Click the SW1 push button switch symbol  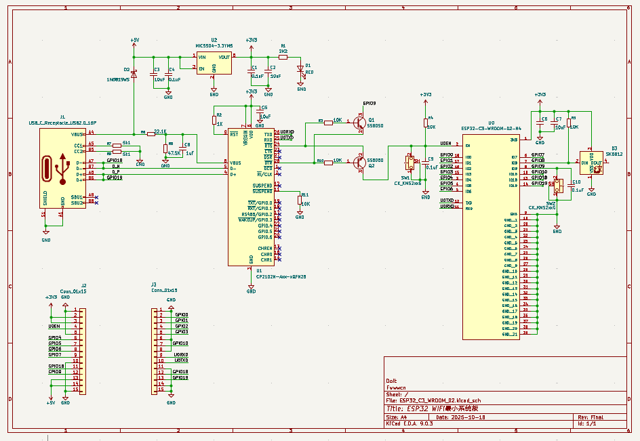[x=410, y=163]
